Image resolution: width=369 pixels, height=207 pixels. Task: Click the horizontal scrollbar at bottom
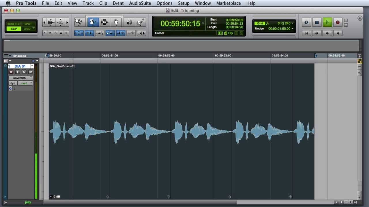tap(140, 202)
